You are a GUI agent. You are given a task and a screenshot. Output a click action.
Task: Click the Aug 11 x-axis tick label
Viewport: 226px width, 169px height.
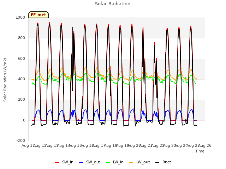pos(28,145)
